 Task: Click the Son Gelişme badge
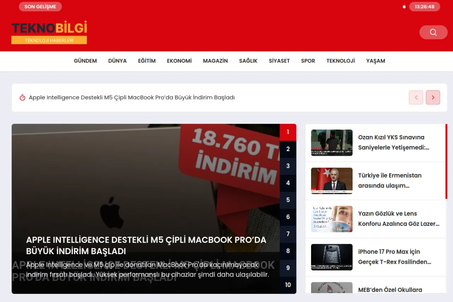click(40, 7)
